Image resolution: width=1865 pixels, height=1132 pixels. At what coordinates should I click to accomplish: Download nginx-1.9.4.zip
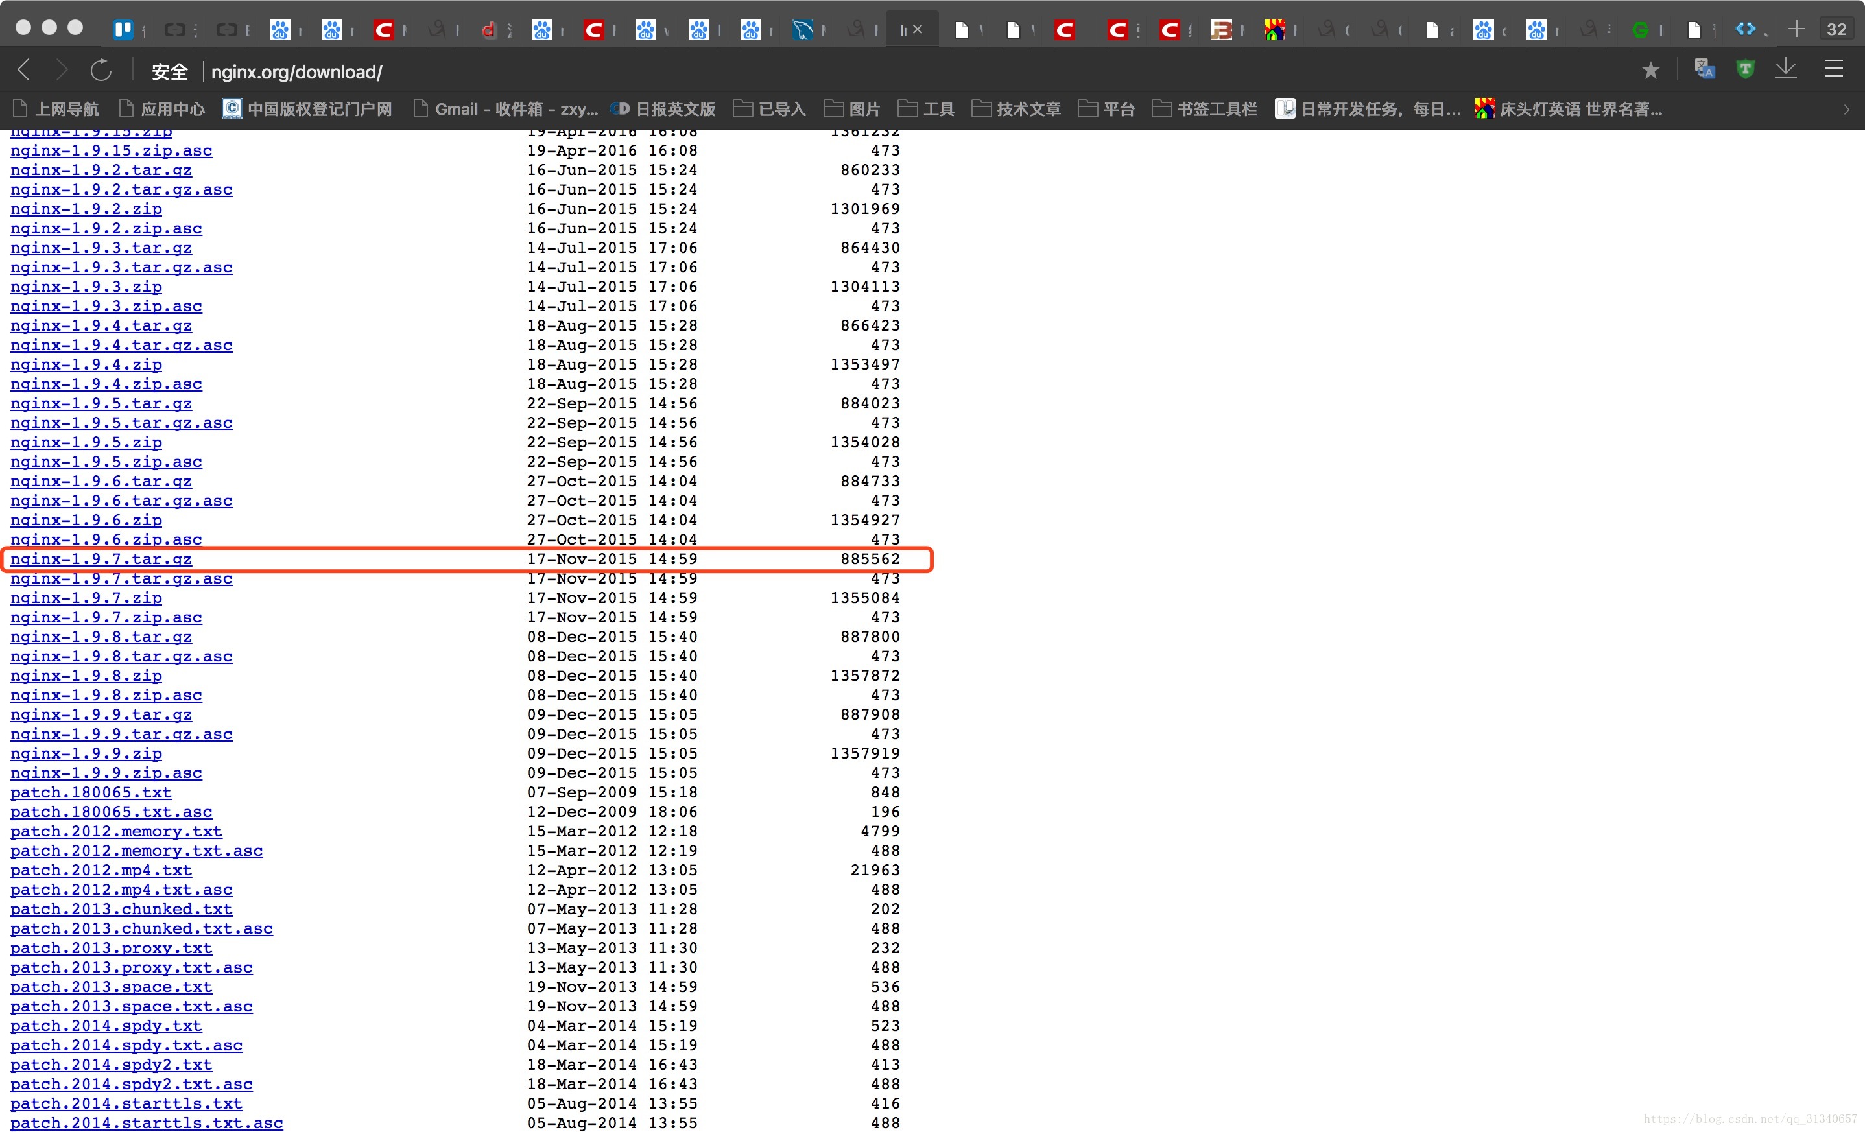click(86, 365)
